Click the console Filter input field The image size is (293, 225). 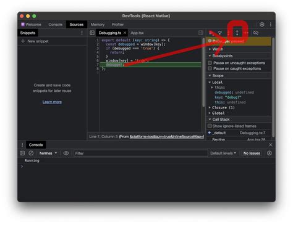coord(141,153)
